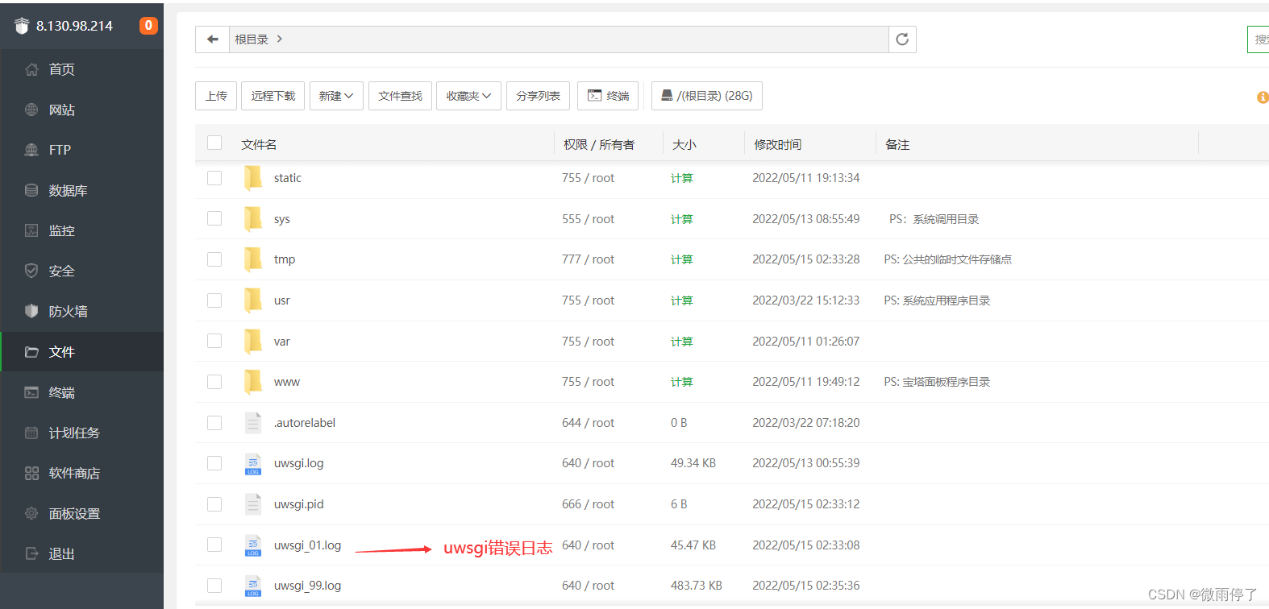Open 数据库 in the sidebar
The width and height of the screenshot is (1269, 609).
pyautogui.click(x=68, y=190)
